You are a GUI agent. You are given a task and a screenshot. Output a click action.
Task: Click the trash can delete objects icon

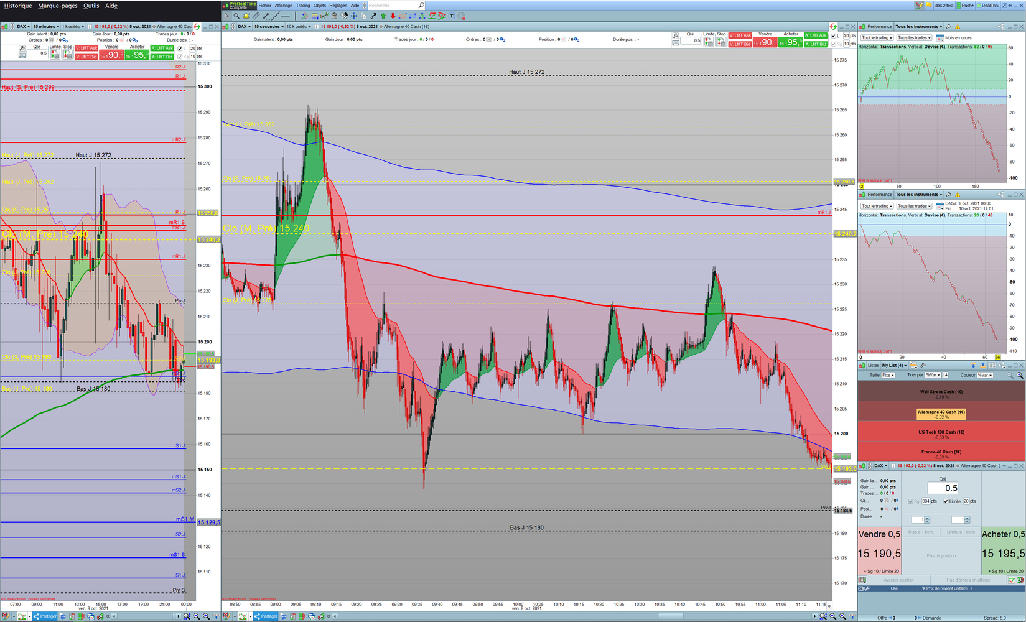334,16
